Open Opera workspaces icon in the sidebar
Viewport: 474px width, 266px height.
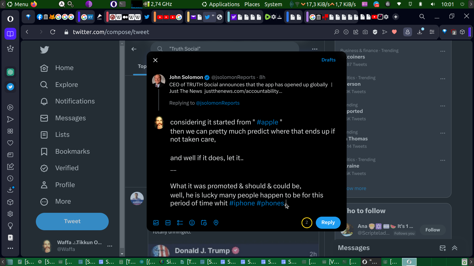(10, 34)
